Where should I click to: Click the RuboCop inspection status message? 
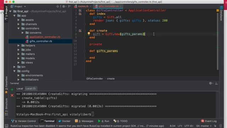tap(87, 126)
